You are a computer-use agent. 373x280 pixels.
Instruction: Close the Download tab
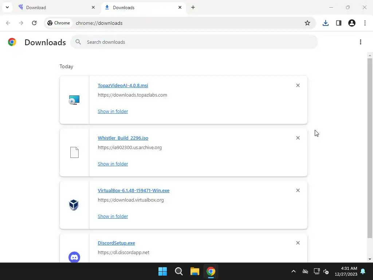click(93, 7)
